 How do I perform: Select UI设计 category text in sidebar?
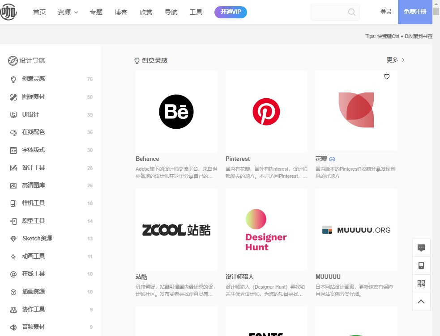(x=30, y=114)
